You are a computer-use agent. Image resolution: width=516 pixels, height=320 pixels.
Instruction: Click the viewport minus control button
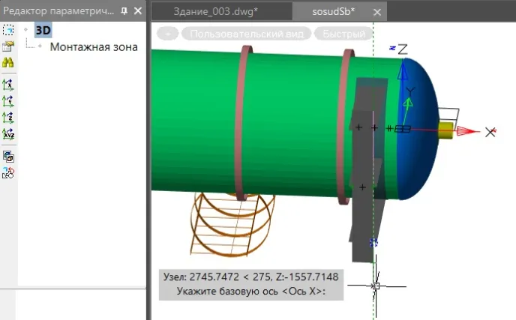[x=169, y=34]
